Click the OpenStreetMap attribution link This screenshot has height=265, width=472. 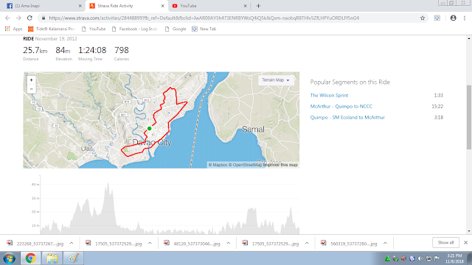(245, 165)
